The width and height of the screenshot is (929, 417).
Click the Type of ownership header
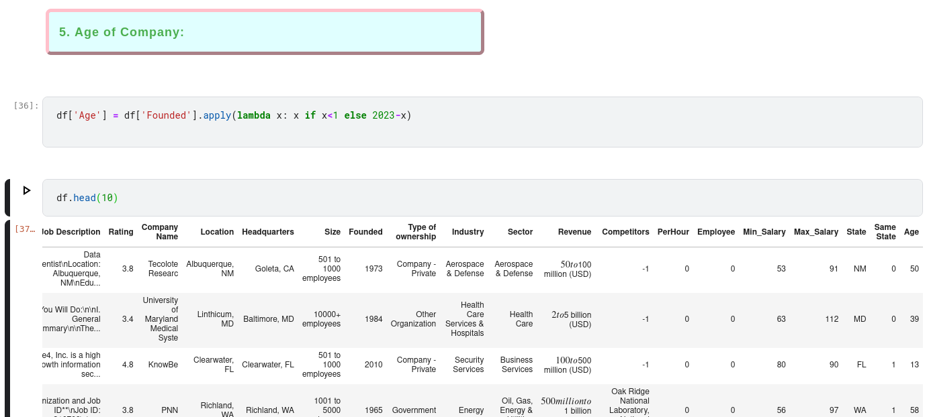click(416, 232)
